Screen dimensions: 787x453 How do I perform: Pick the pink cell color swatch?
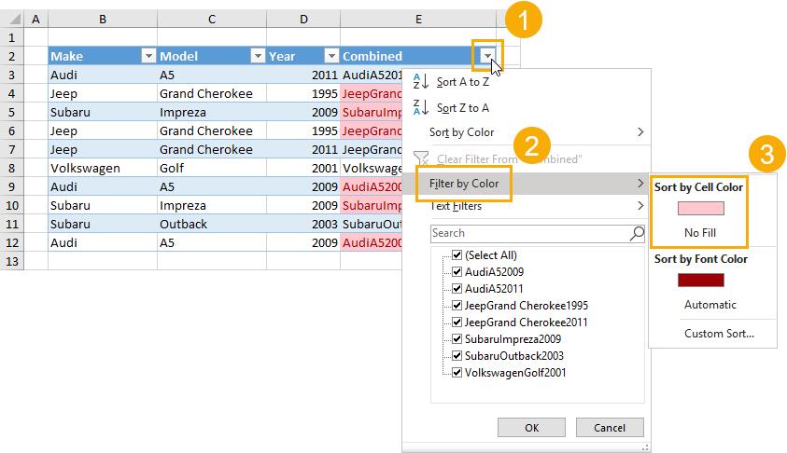tap(701, 209)
